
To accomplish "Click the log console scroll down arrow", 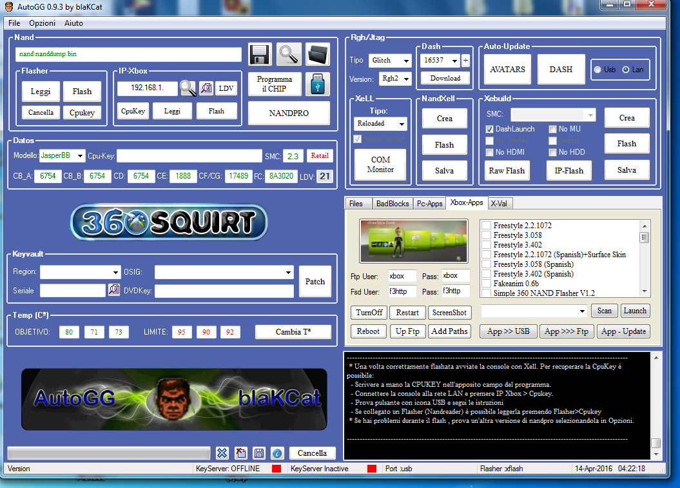I will coord(656,454).
